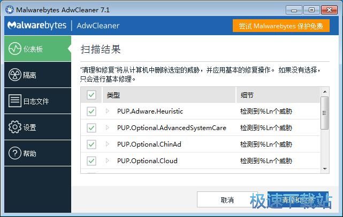Uncheck the PUP.Optional.ChinAd checkbox
Image resolution: width=343 pixels, height=217 pixels.
[92, 144]
